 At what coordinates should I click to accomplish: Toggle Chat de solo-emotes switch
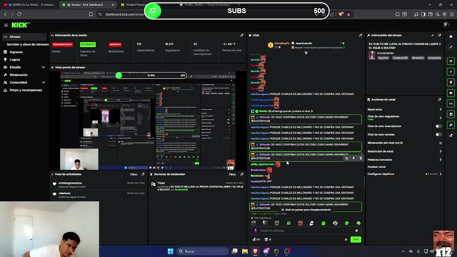(438, 135)
